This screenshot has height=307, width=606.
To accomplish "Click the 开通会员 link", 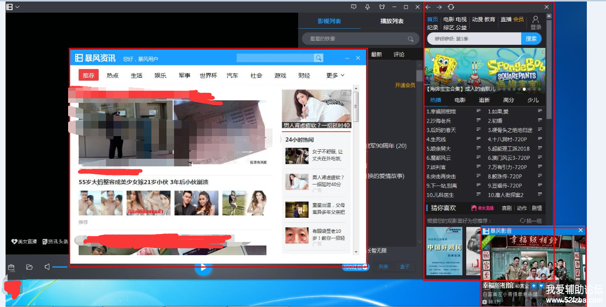I will pos(405,85).
